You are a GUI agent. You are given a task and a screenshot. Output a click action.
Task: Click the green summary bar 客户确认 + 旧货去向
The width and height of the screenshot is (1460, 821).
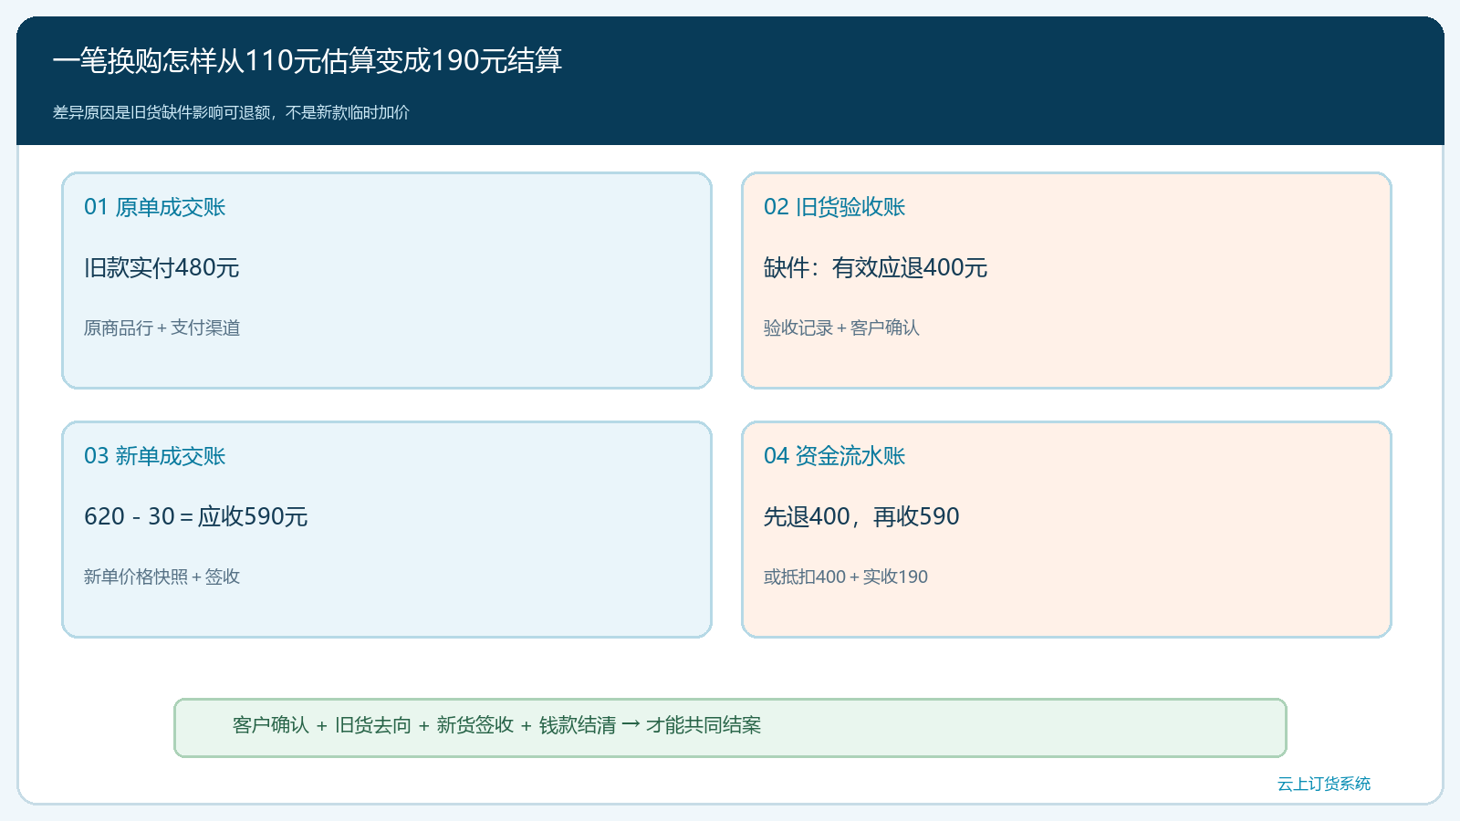730,728
